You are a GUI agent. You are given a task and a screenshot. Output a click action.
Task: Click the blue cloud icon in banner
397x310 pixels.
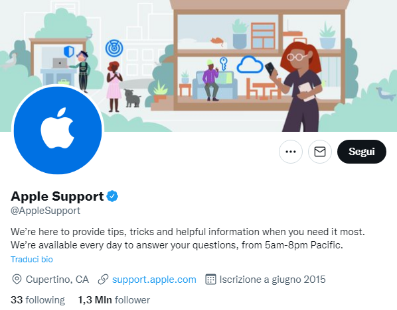tap(250, 64)
